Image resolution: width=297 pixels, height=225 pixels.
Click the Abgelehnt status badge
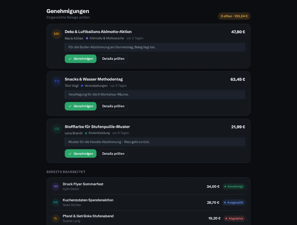pyautogui.click(x=234, y=218)
